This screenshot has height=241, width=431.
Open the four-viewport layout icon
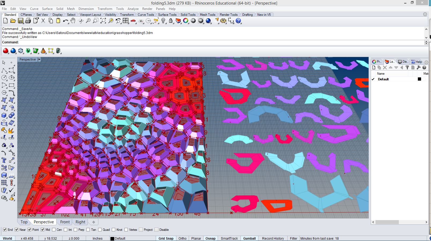pos(126,21)
